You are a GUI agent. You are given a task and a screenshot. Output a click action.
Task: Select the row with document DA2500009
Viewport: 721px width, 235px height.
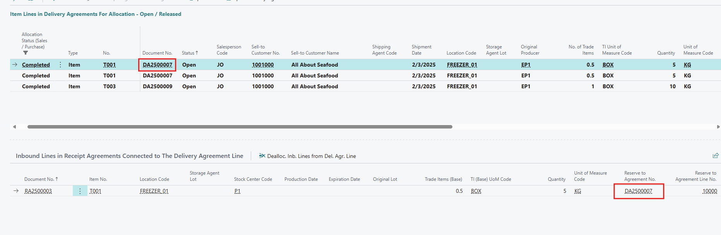pyautogui.click(x=157, y=86)
